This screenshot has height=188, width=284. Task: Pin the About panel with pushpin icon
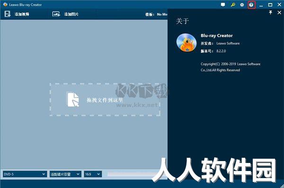pos(270,12)
